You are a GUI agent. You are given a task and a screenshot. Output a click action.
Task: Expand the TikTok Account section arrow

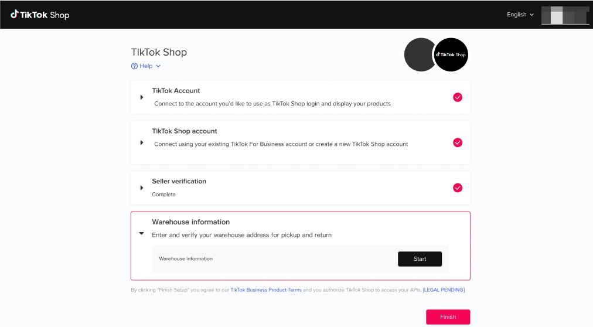pyautogui.click(x=142, y=97)
